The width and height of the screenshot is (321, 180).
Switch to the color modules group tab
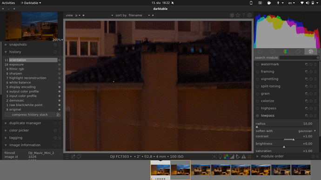(285, 51)
